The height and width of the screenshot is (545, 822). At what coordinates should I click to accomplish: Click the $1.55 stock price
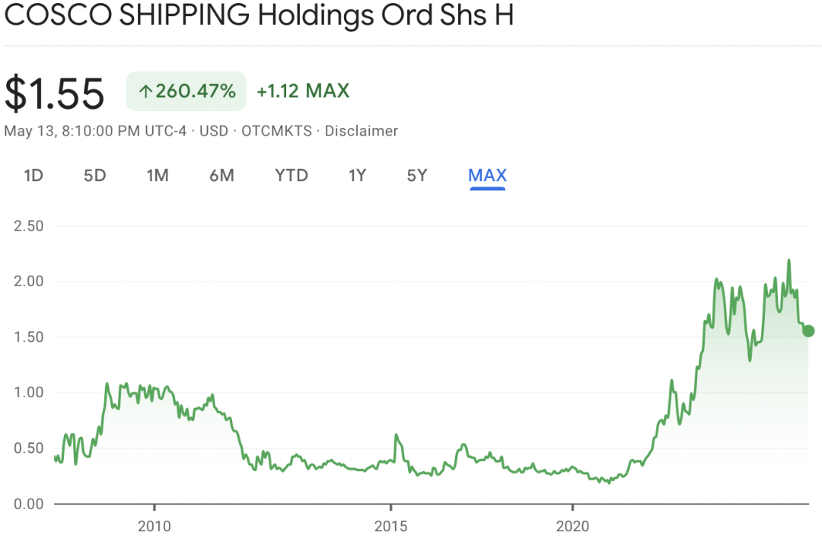point(55,94)
